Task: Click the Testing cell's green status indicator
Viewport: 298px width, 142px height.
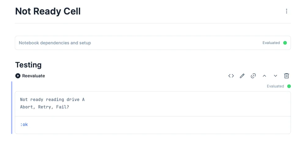Action: tap(289, 86)
